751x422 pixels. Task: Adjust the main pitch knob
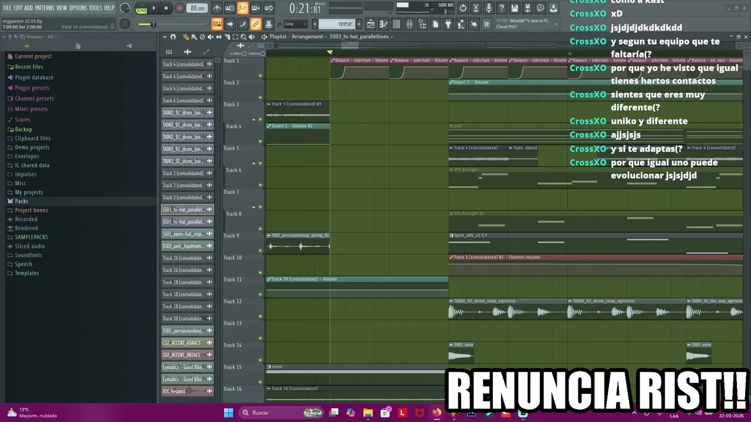[x=124, y=24]
